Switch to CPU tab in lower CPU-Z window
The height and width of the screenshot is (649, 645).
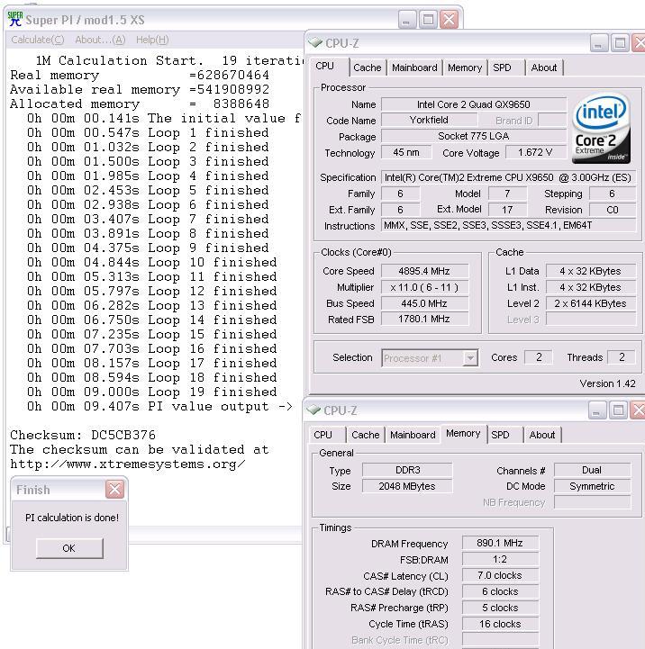(x=326, y=435)
